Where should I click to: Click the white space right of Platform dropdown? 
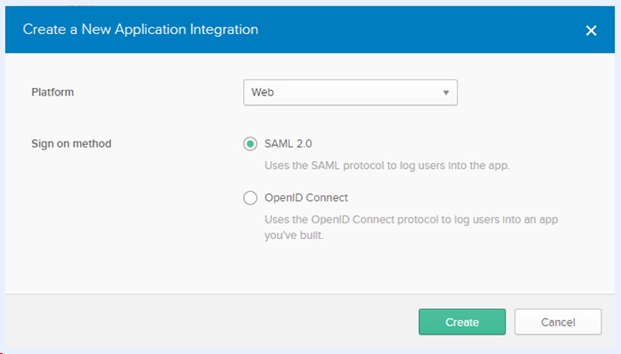(x=529, y=92)
